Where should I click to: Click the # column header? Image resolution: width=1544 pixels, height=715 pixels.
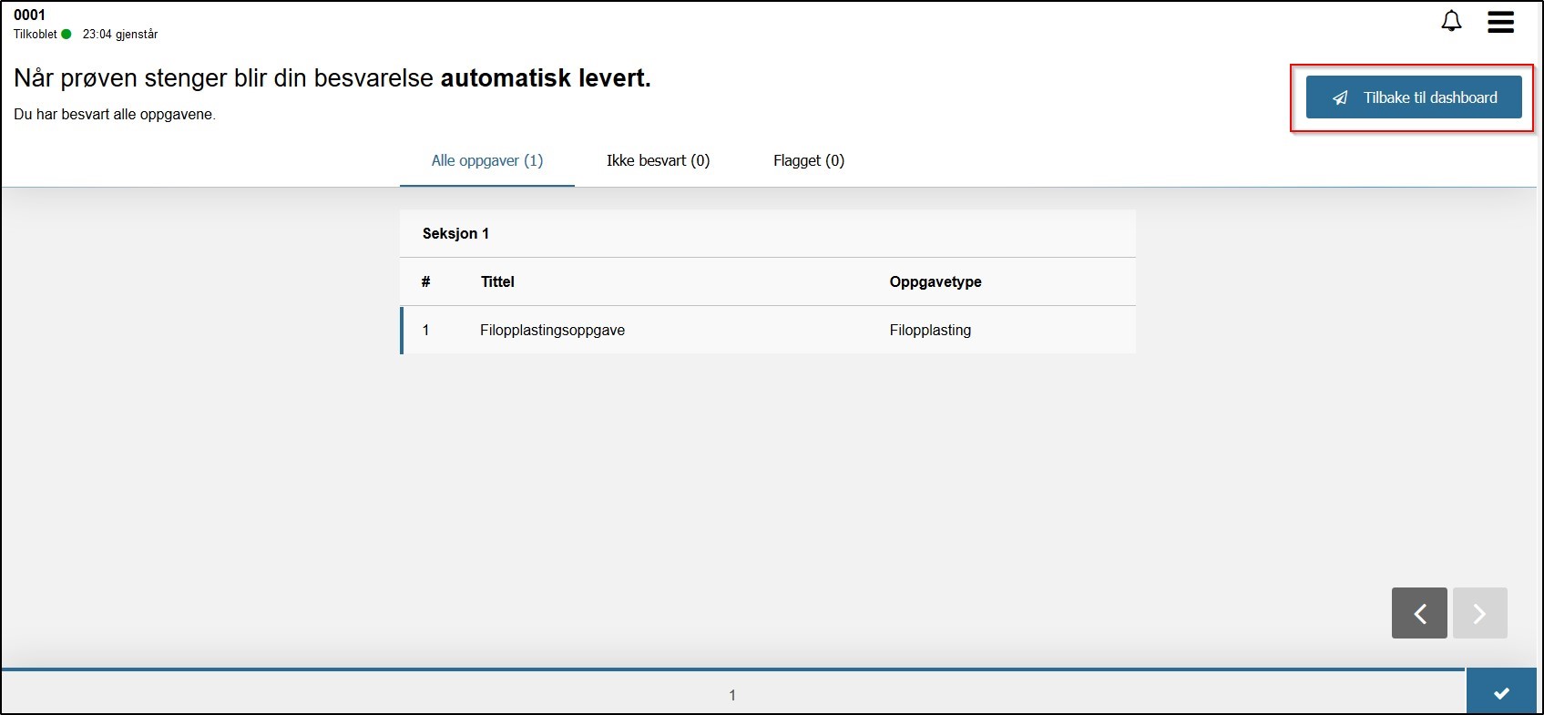(x=425, y=282)
